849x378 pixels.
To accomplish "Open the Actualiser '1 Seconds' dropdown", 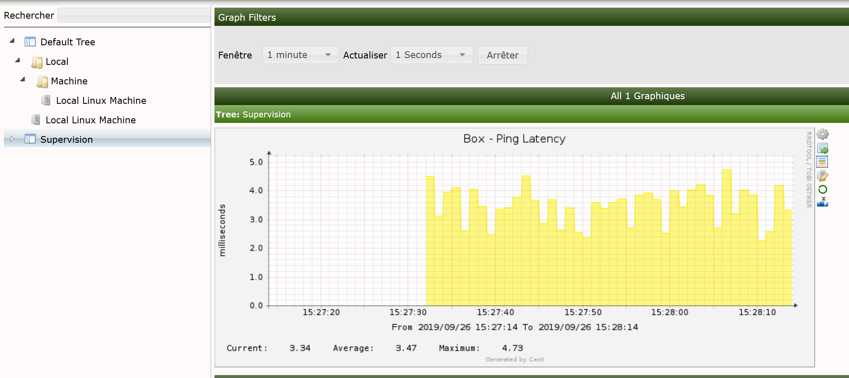I will pyautogui.click(x=431, y=55).
